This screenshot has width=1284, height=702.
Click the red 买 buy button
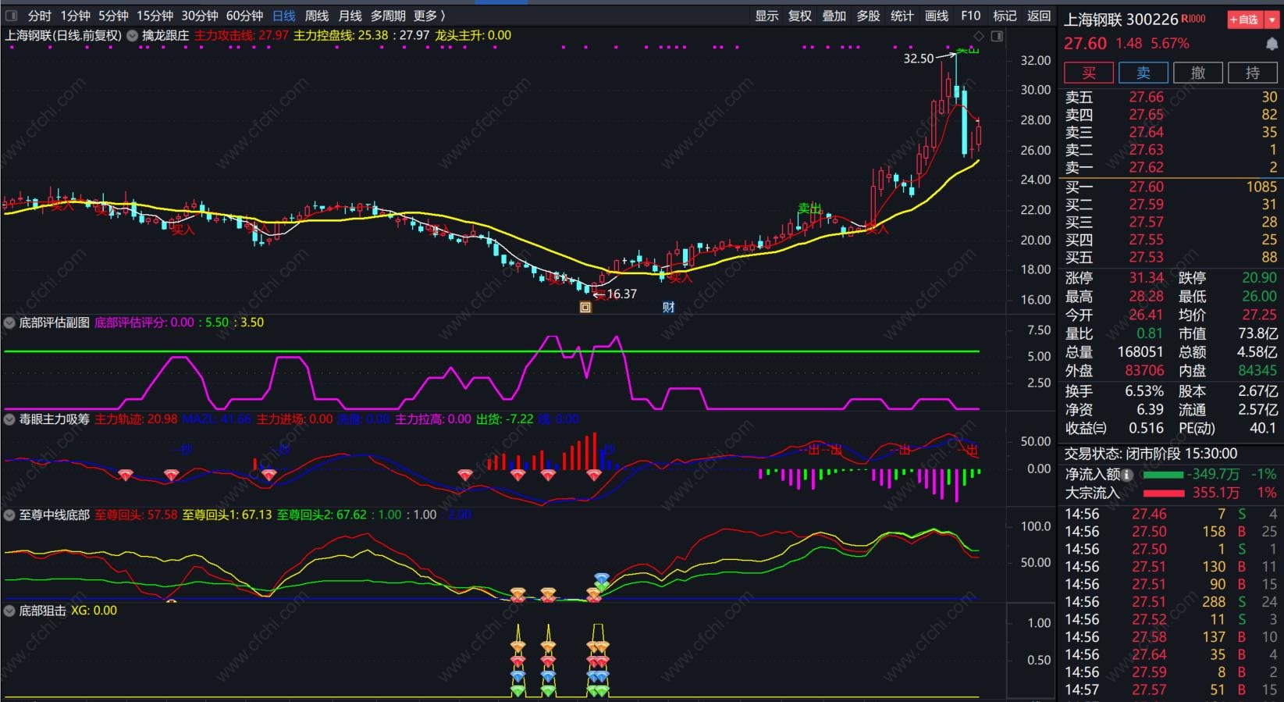point(1089,73)
